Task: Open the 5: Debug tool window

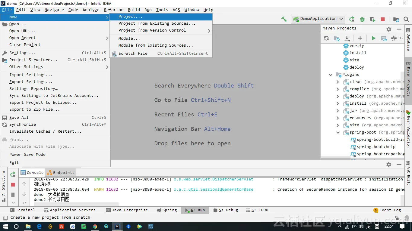Action: (x=226, y=210)
